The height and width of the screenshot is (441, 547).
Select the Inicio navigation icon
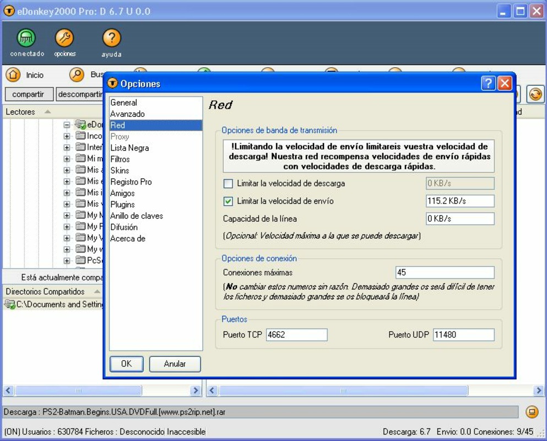click(x=14, y=74)
